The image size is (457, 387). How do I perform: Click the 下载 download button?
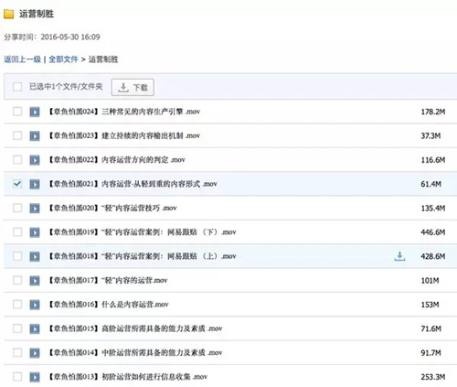[133, 87]
